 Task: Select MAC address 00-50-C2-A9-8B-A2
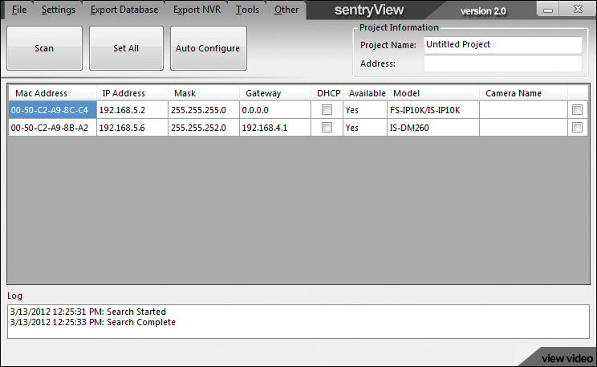tap(52, 128)
